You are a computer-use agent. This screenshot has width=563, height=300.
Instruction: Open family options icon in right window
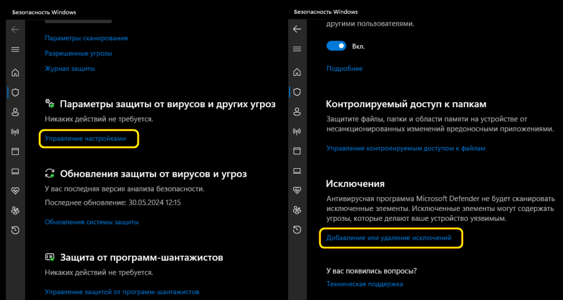[297, 210]
